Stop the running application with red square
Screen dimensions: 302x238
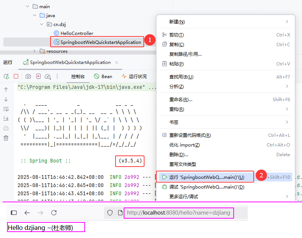tap(16, 76)
